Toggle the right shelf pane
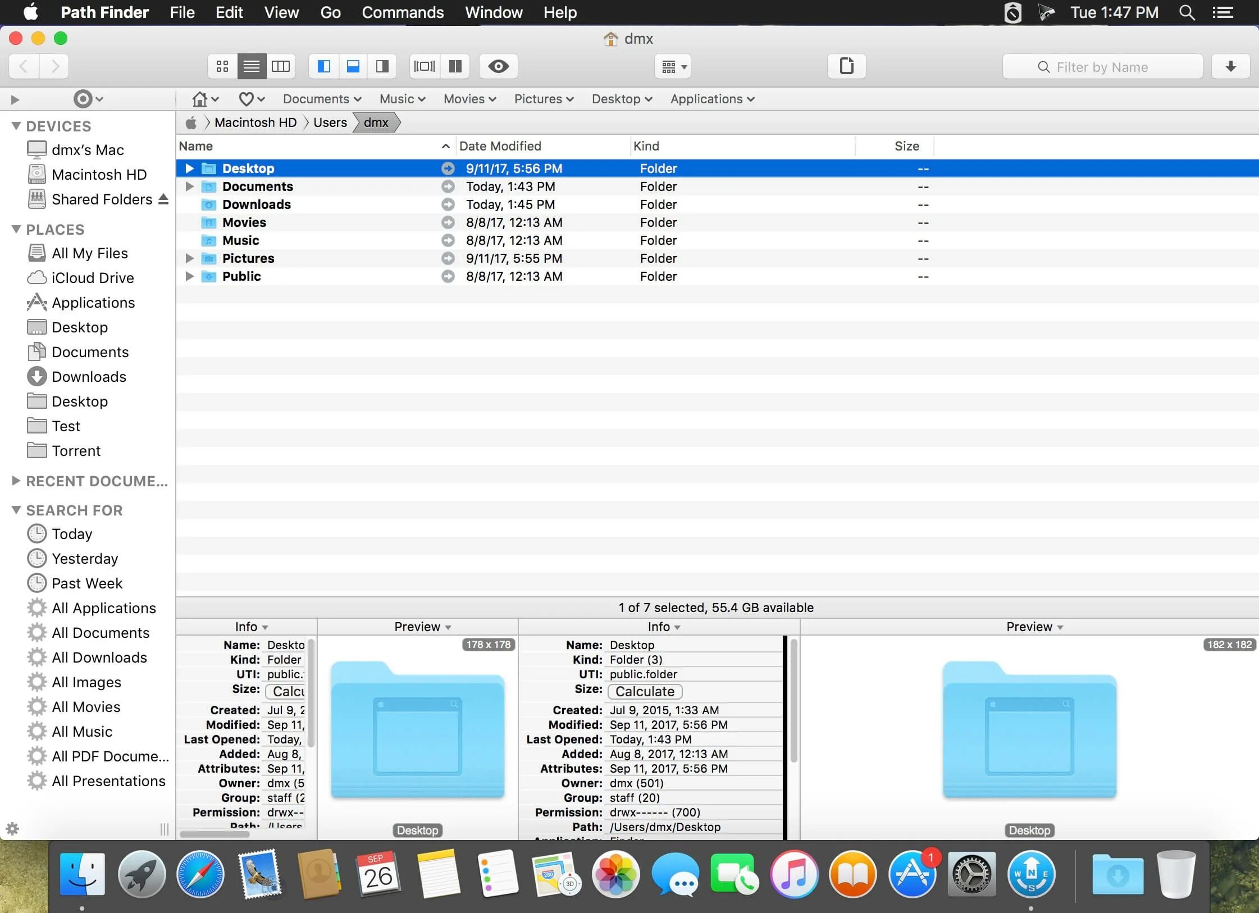 click(x=382, y=66)
